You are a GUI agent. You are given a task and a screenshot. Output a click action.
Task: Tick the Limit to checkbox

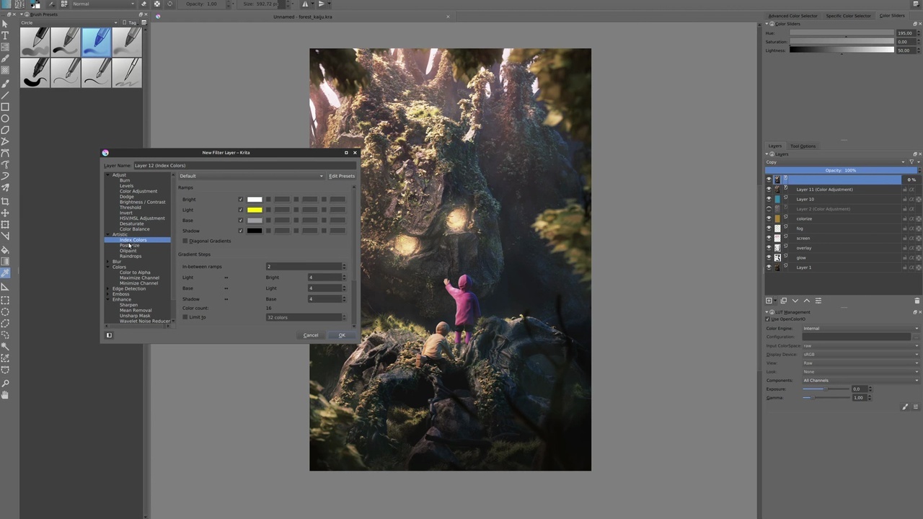pyautogui.click(x=185, y=317)
